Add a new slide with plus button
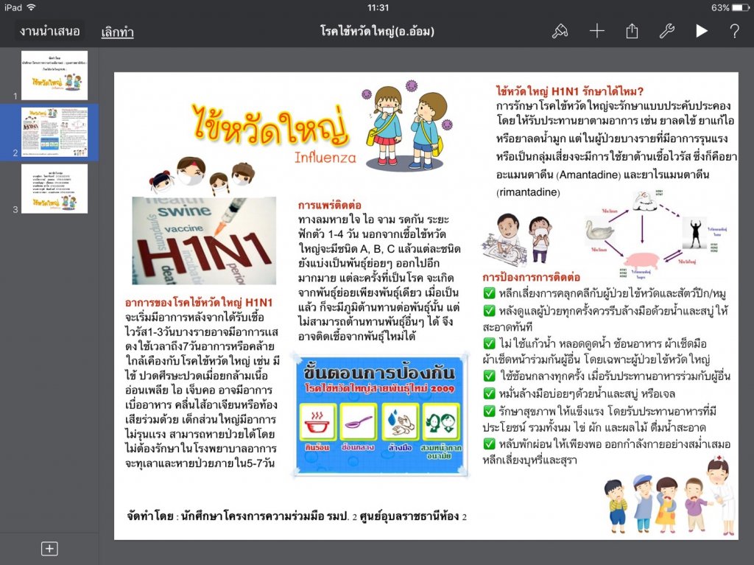This screenshot has width=754, height=565. (49, 549)
